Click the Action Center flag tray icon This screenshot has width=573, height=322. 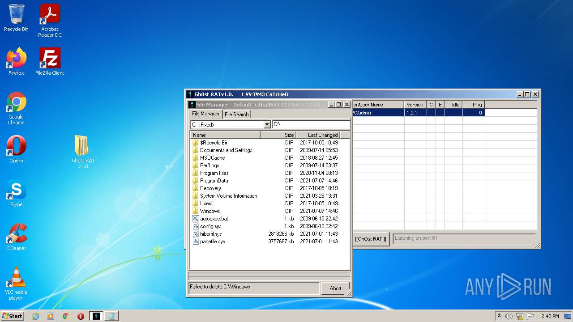530,316
